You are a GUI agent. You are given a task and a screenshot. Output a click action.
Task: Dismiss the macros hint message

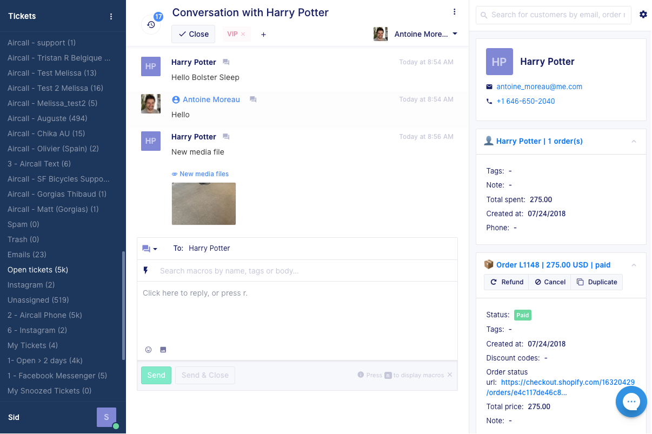click(450, 375)
